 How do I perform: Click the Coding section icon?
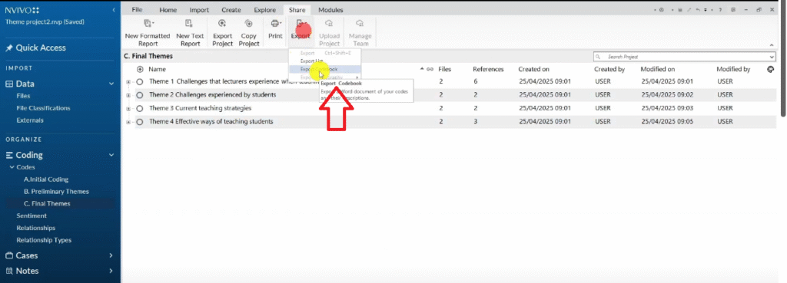[9, 155]
